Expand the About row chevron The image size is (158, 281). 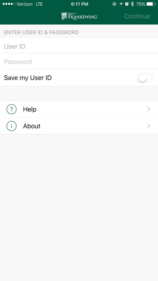(x=149, y=126)
